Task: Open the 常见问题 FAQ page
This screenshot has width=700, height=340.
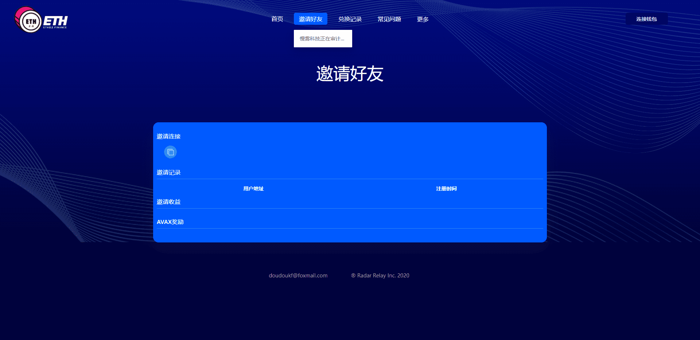Action: (x=389, y=19)
